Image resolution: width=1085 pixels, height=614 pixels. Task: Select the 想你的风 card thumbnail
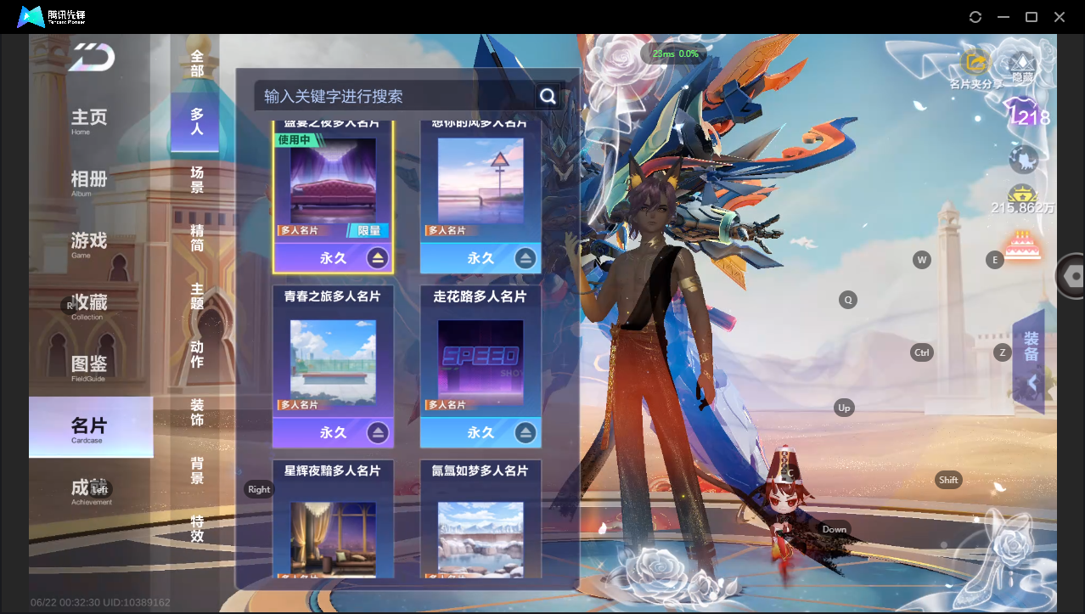pyautogui.click(x=481, y=181)
